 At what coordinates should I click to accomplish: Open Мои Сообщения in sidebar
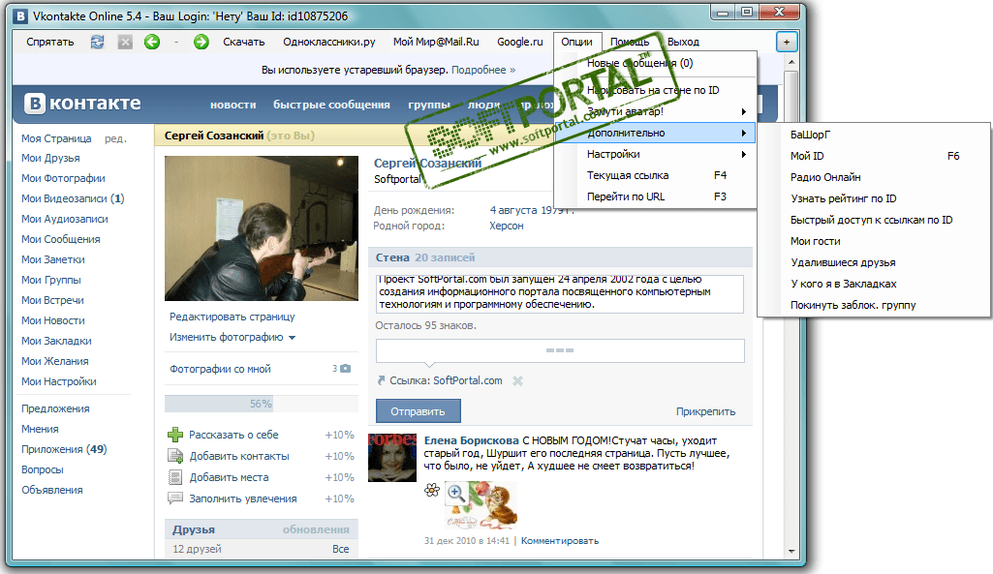point(61,239)
